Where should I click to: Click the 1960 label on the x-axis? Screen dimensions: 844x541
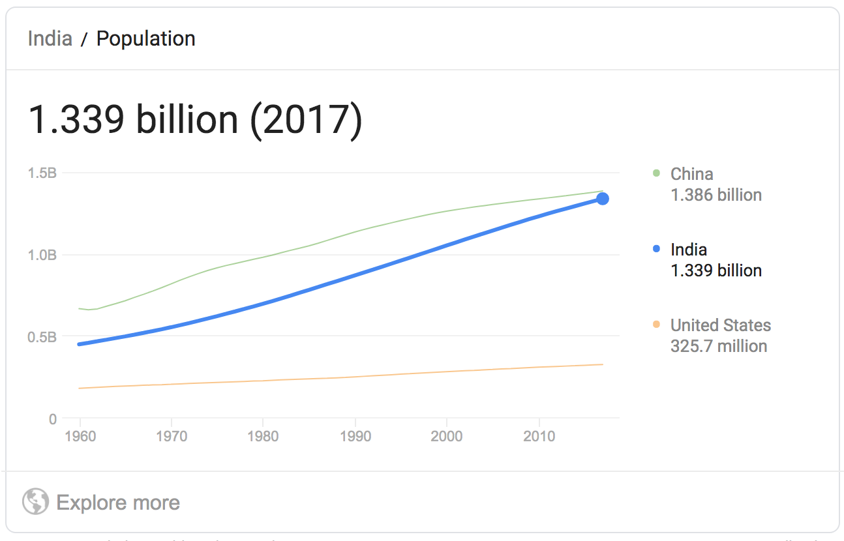coord(80,435)
